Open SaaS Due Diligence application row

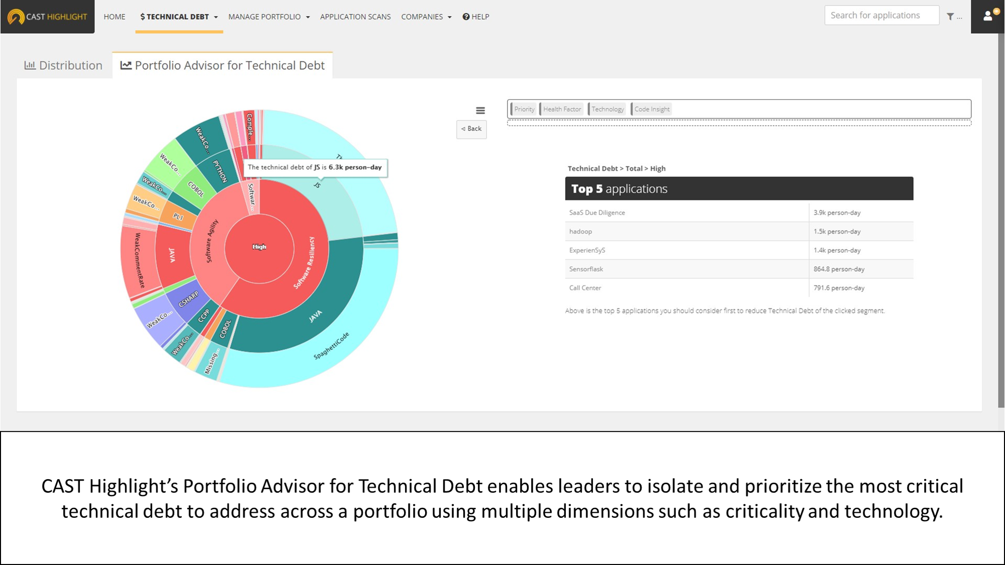597,212
